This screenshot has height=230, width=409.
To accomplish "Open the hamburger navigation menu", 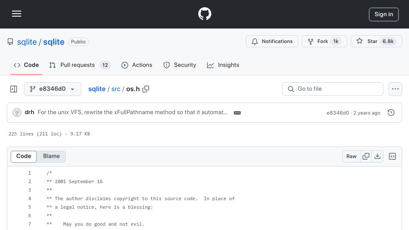I will click(x=17, y=14).
